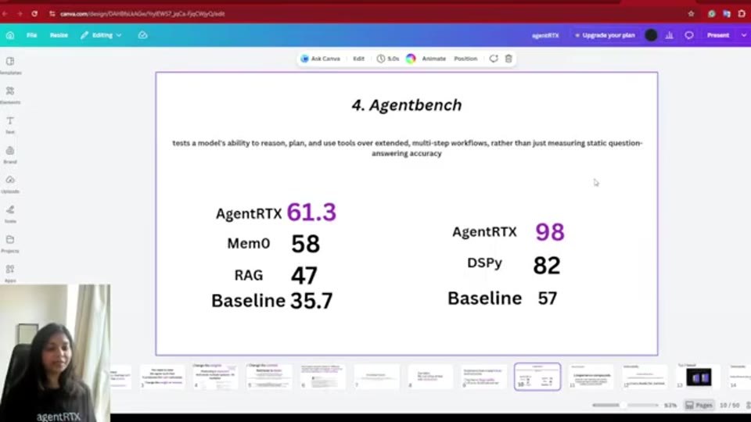Select the '4. Agentbench' slide title
Viewport: 751px width, 422px height.
pyautogui.click(x=407, y=105)
